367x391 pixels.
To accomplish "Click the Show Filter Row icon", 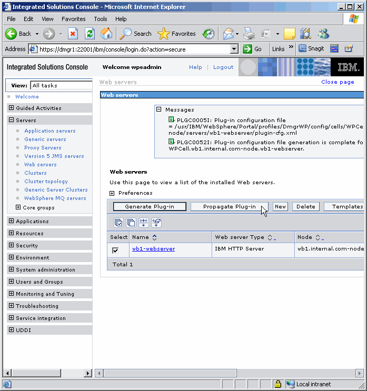I will click(x=143, y=223).
